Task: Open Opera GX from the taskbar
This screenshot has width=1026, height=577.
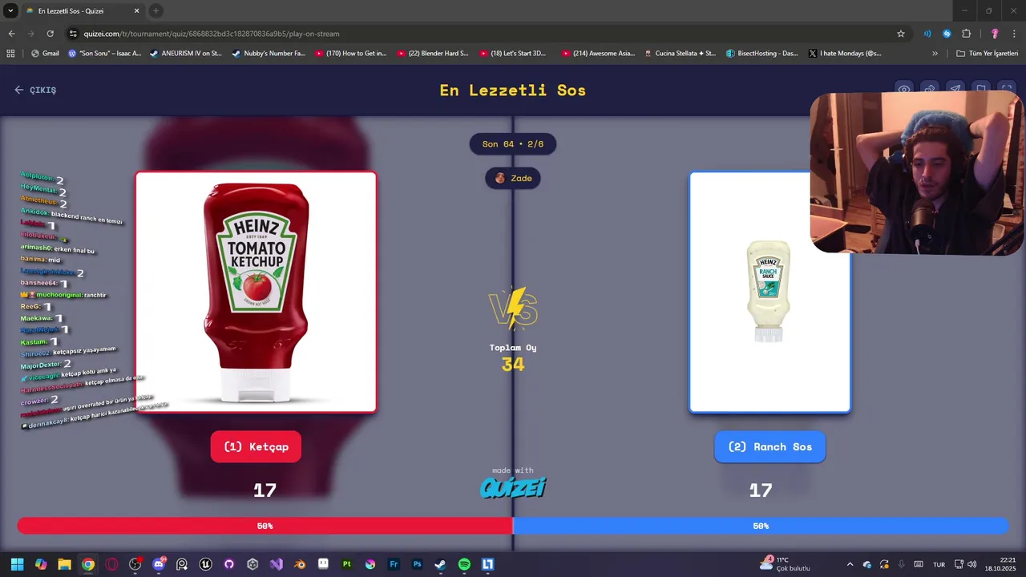Action: click(111, 564)
